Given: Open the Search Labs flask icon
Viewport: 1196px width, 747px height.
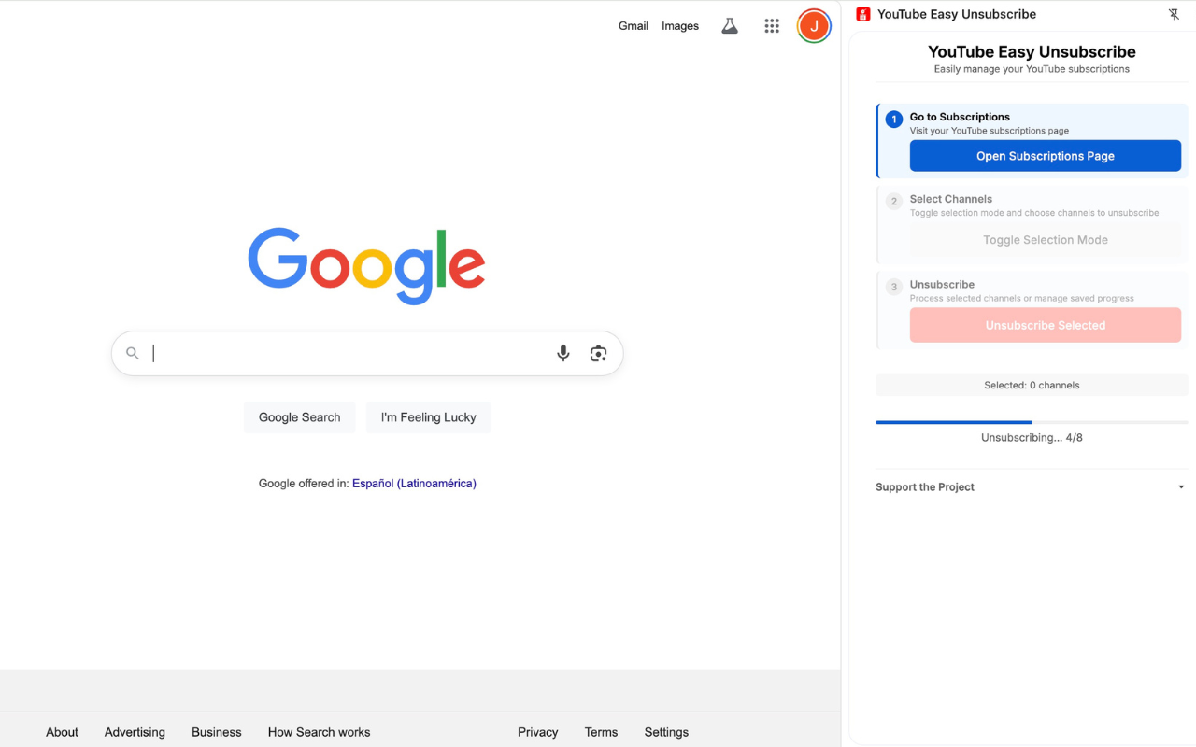Looking at the screenshot, I should [x=730, y=26].
